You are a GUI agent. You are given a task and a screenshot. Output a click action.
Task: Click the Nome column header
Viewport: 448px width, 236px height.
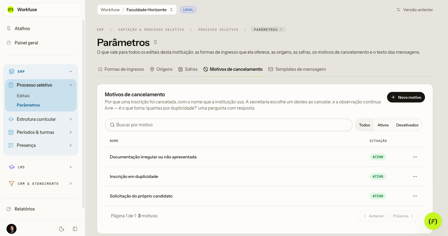click(114, 141)
